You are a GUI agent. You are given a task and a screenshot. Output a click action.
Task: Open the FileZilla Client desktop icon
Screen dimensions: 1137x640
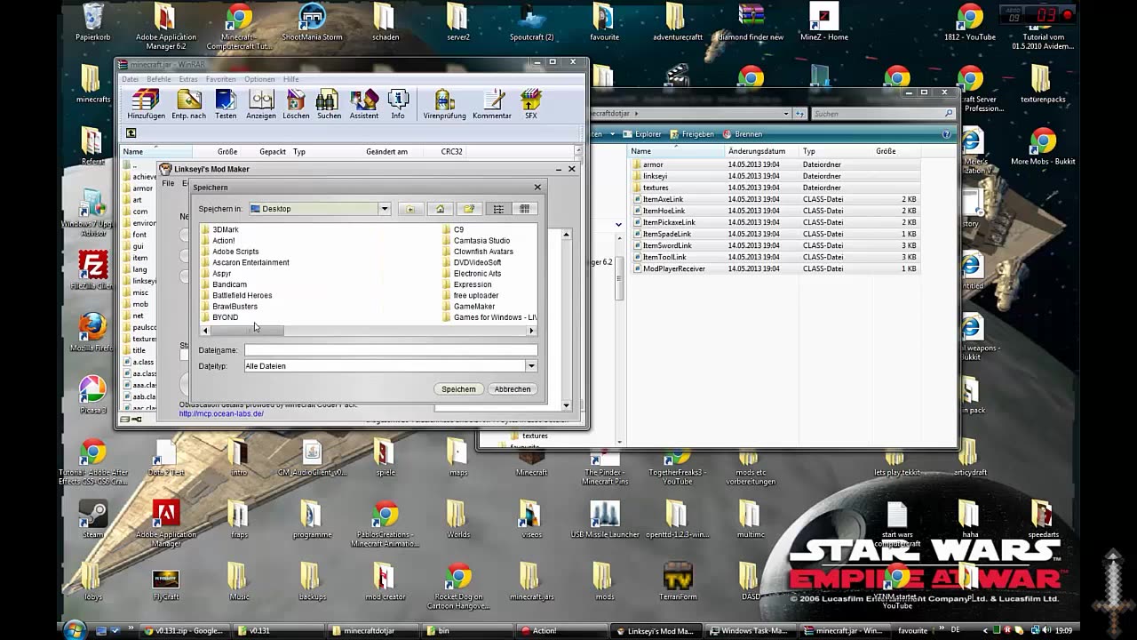click(x=93, y=270)
